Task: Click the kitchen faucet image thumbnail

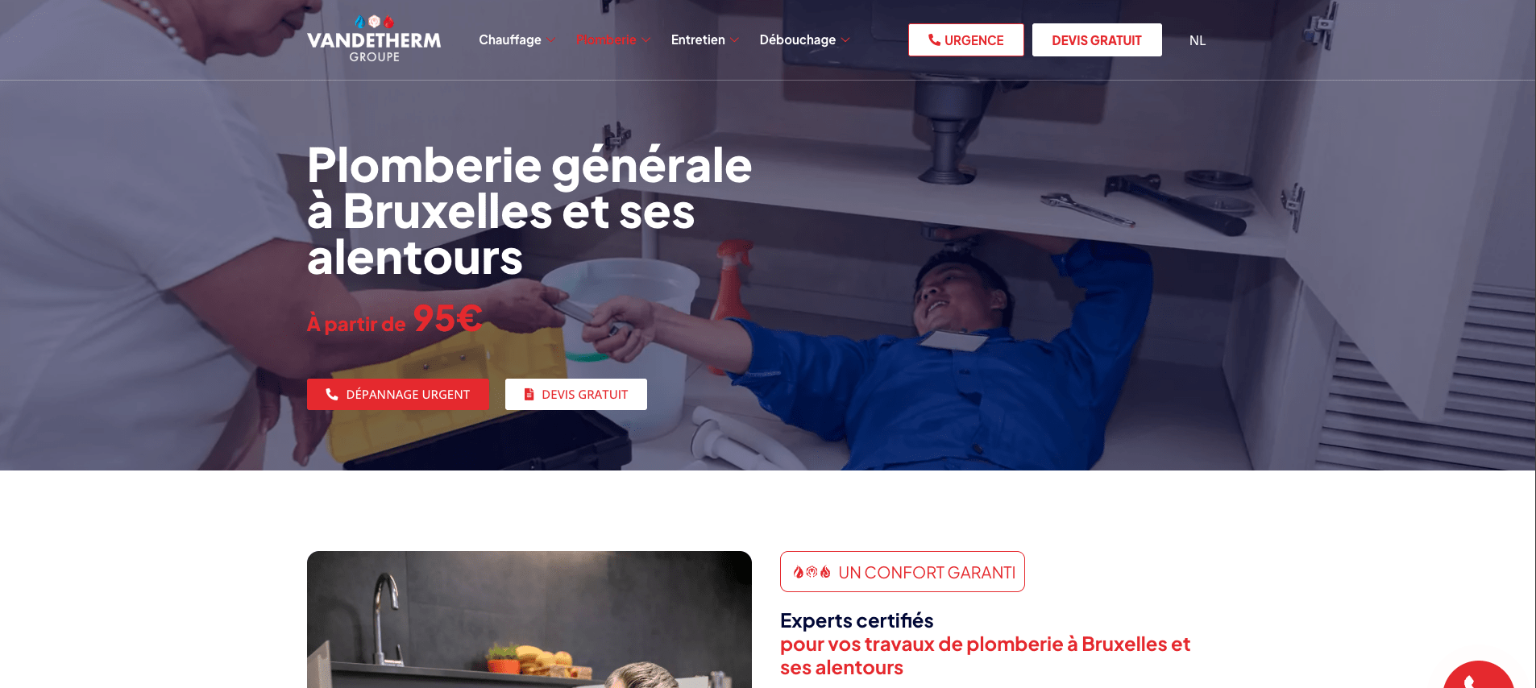Action: 529,620
